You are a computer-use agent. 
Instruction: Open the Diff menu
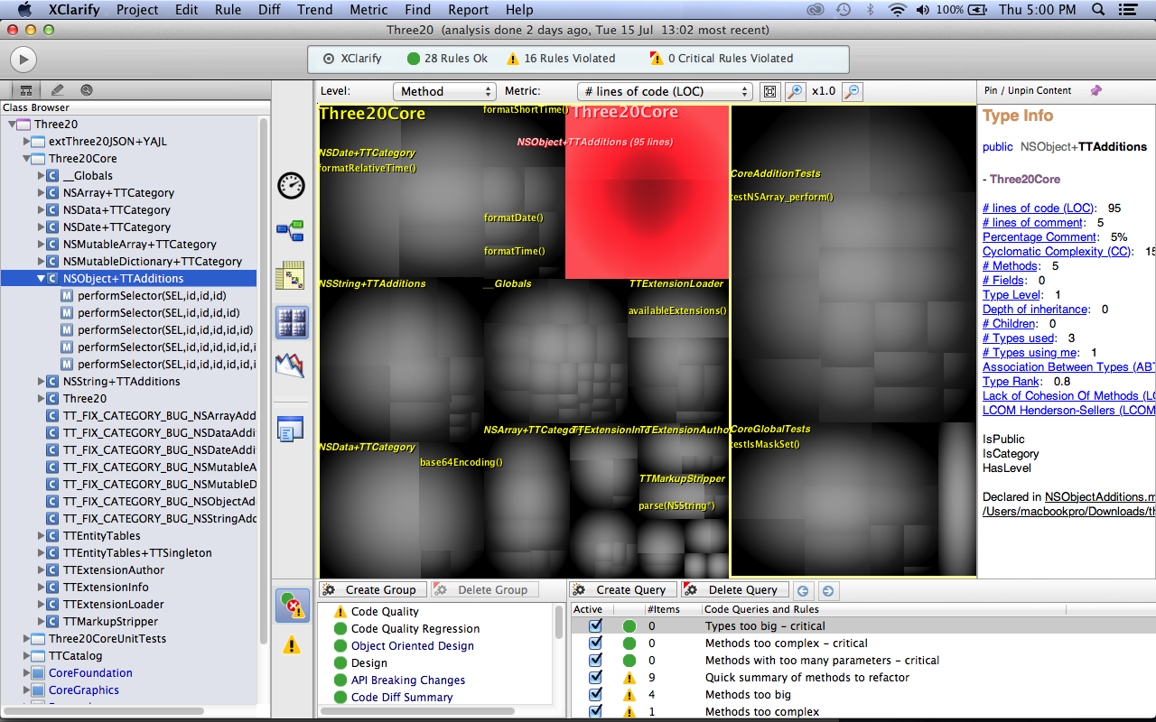coord(269,10)
